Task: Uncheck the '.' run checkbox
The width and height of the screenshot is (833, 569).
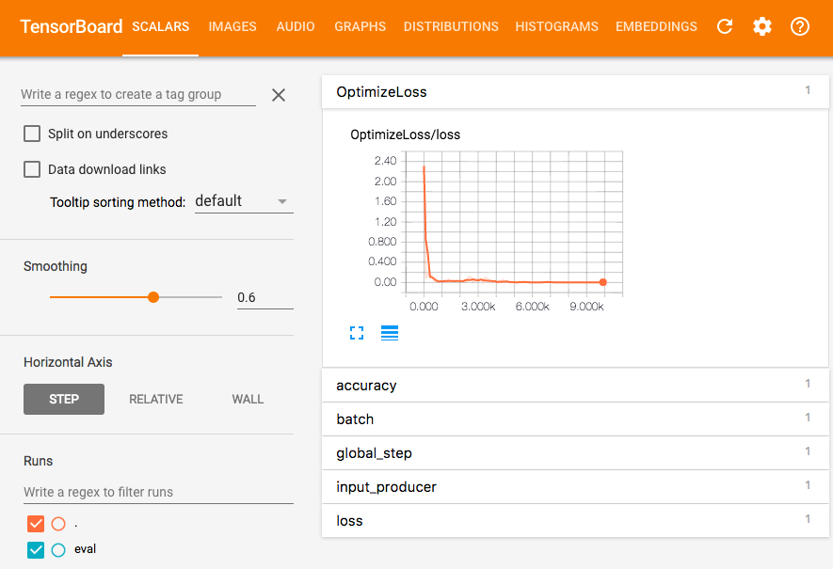Action: [36, 524]
